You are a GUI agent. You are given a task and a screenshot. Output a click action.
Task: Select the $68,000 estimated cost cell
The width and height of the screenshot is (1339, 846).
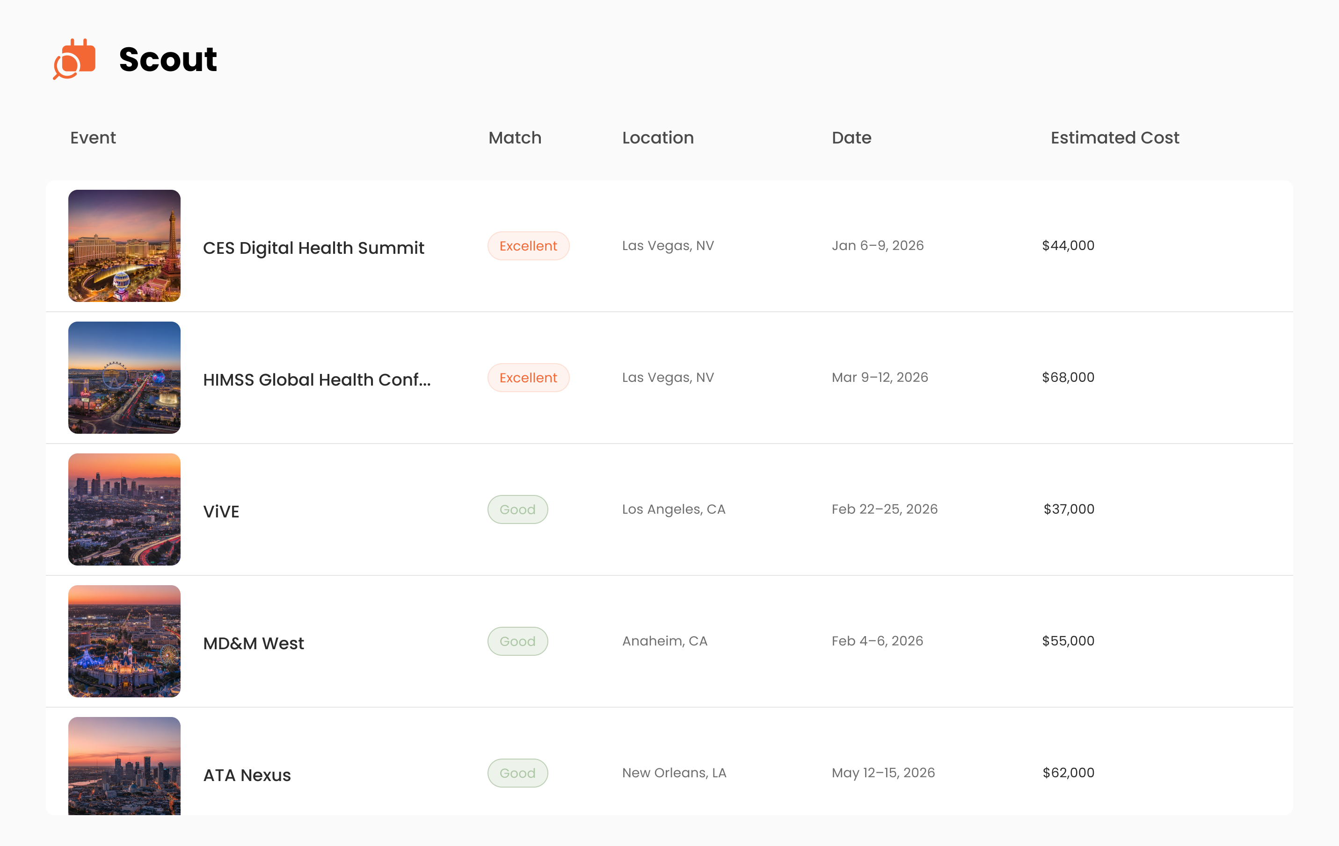[x=1068, y=377]
